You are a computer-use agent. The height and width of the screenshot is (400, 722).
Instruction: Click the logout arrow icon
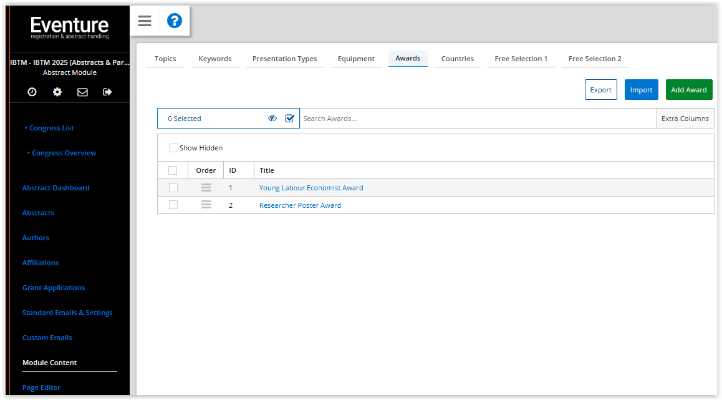coord(107,92)
